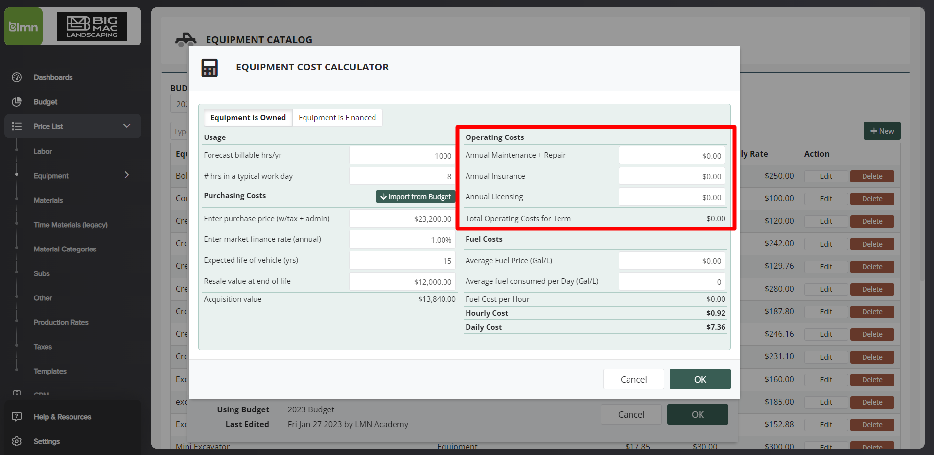Open Settings from the sidebar
This screenshot has height=455, width=934.
point(47,441)
